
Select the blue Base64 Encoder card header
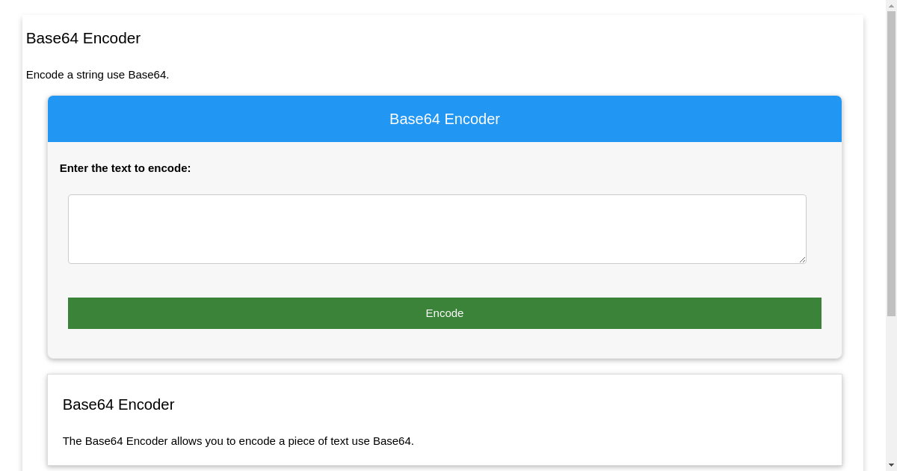point(444,119)
